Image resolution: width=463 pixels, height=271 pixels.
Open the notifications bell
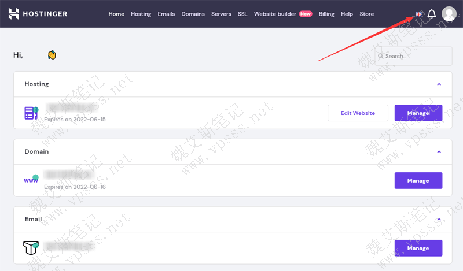(432, 14)
